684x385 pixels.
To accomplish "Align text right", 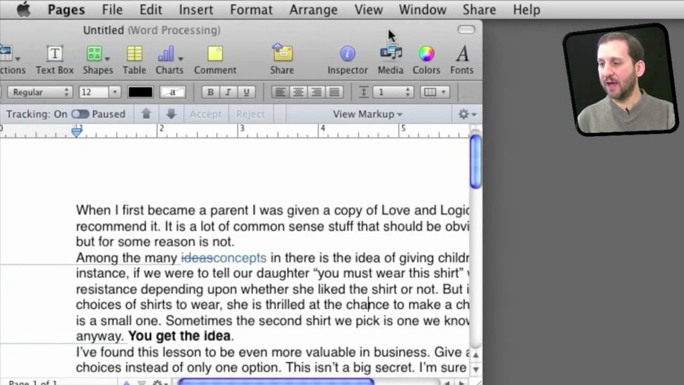I will click(316, 92).
